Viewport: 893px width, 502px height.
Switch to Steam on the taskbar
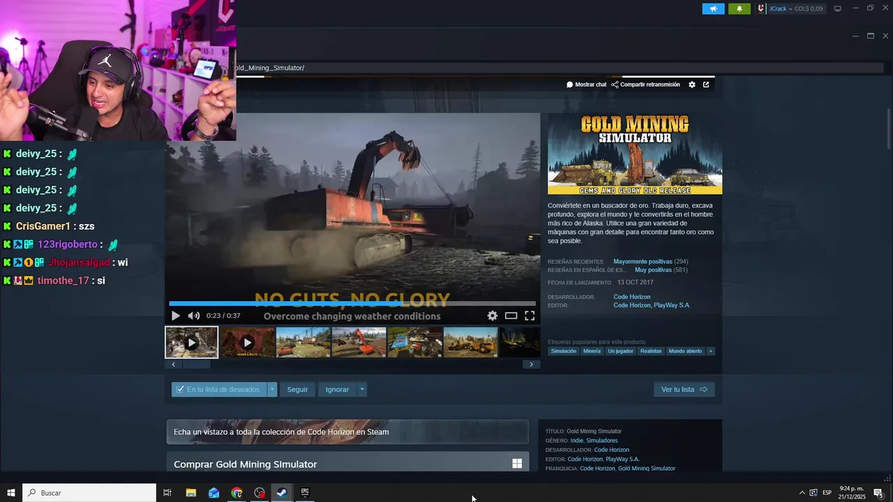282,493
